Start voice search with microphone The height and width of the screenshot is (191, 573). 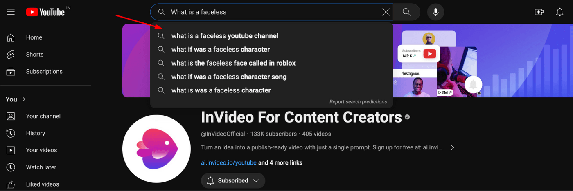[435, 12]
